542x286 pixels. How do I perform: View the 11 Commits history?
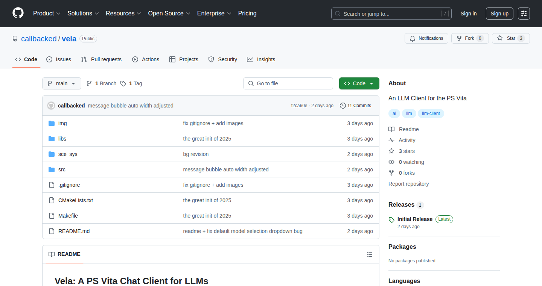click(355, 106)
